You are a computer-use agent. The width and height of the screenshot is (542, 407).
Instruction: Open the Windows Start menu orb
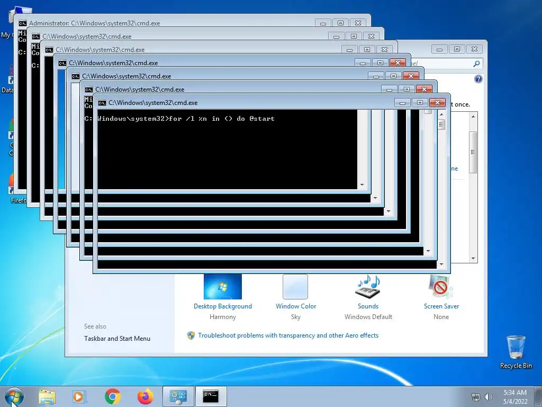[14, 396]
